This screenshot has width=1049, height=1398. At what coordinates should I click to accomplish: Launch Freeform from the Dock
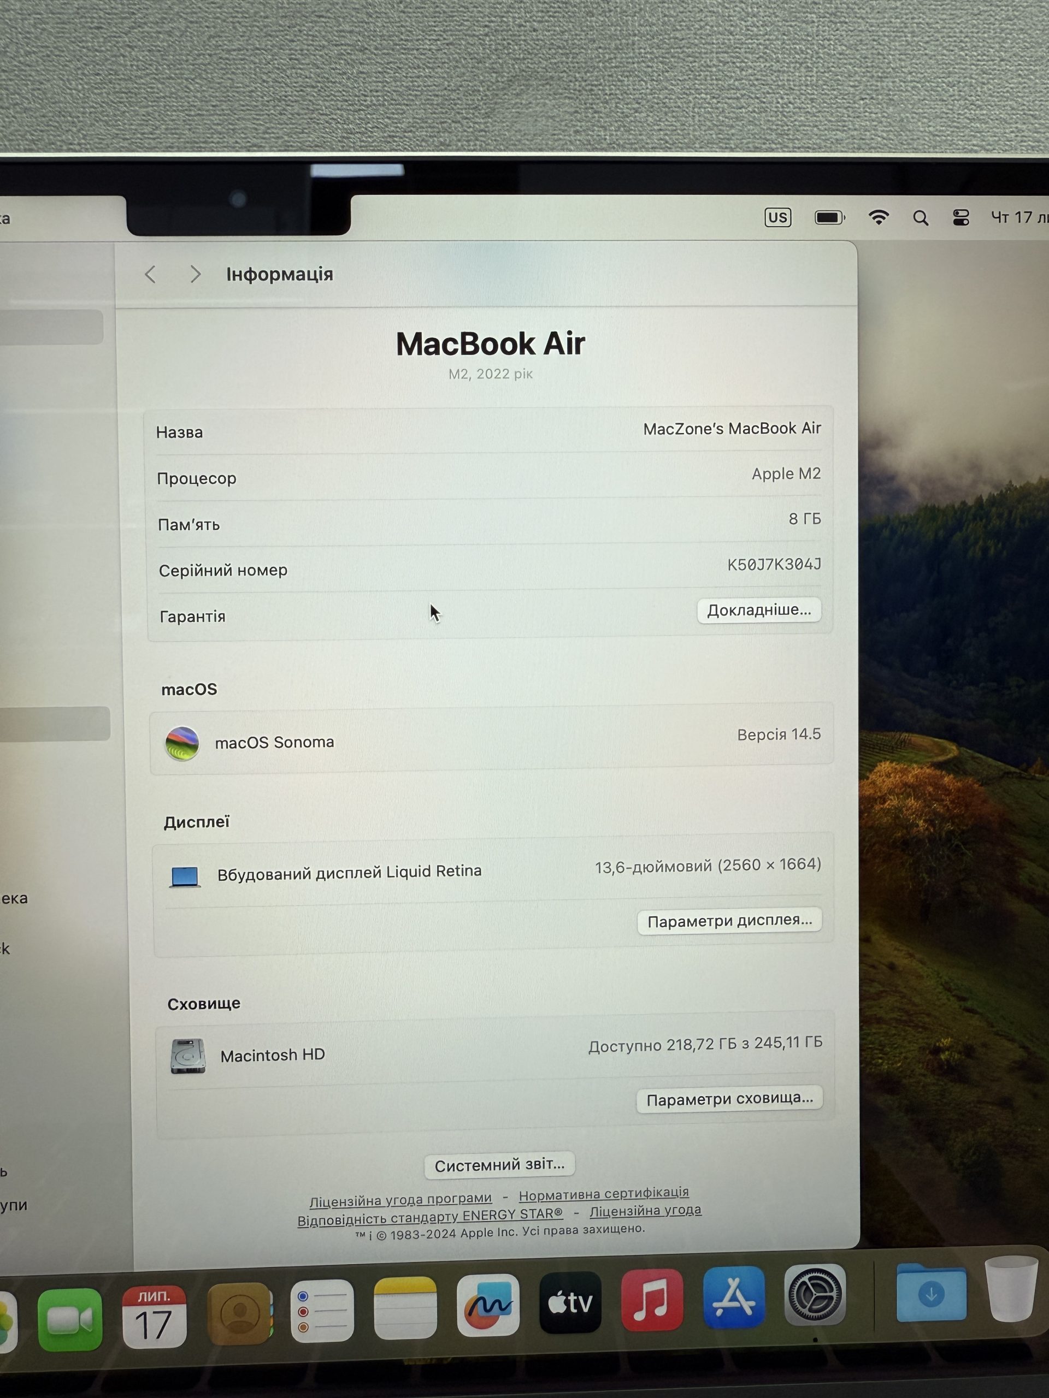[488, 1305]
